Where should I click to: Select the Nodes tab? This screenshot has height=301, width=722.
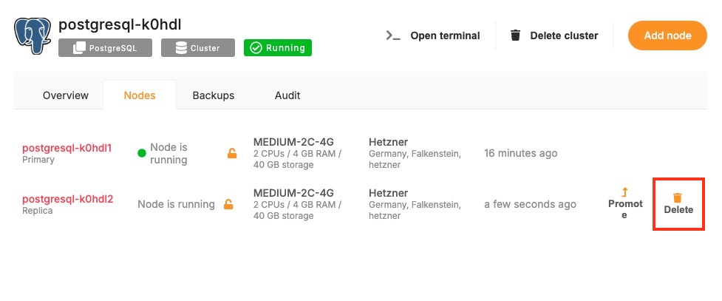[x=140, y=95]
